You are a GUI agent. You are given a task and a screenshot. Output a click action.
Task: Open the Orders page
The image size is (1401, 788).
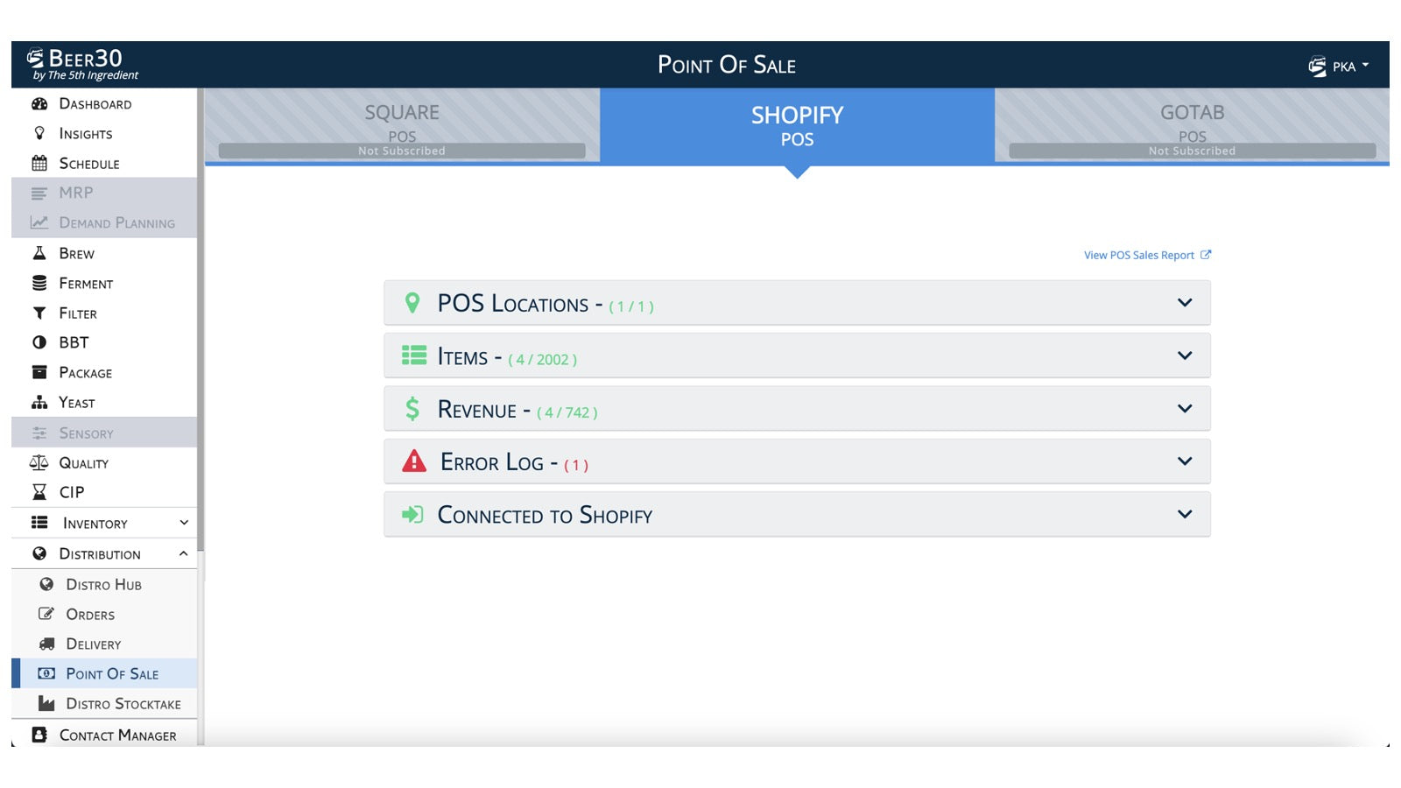click(104, 614)
